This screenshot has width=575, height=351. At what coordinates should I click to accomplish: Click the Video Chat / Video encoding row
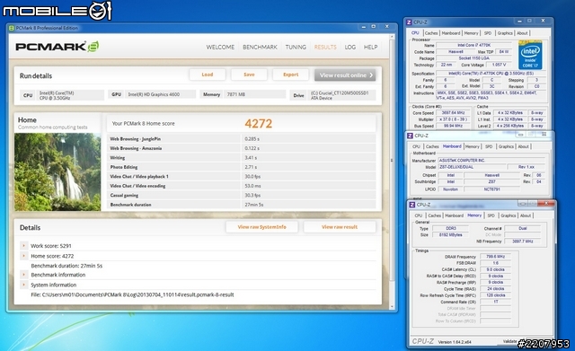pos(242,186)
